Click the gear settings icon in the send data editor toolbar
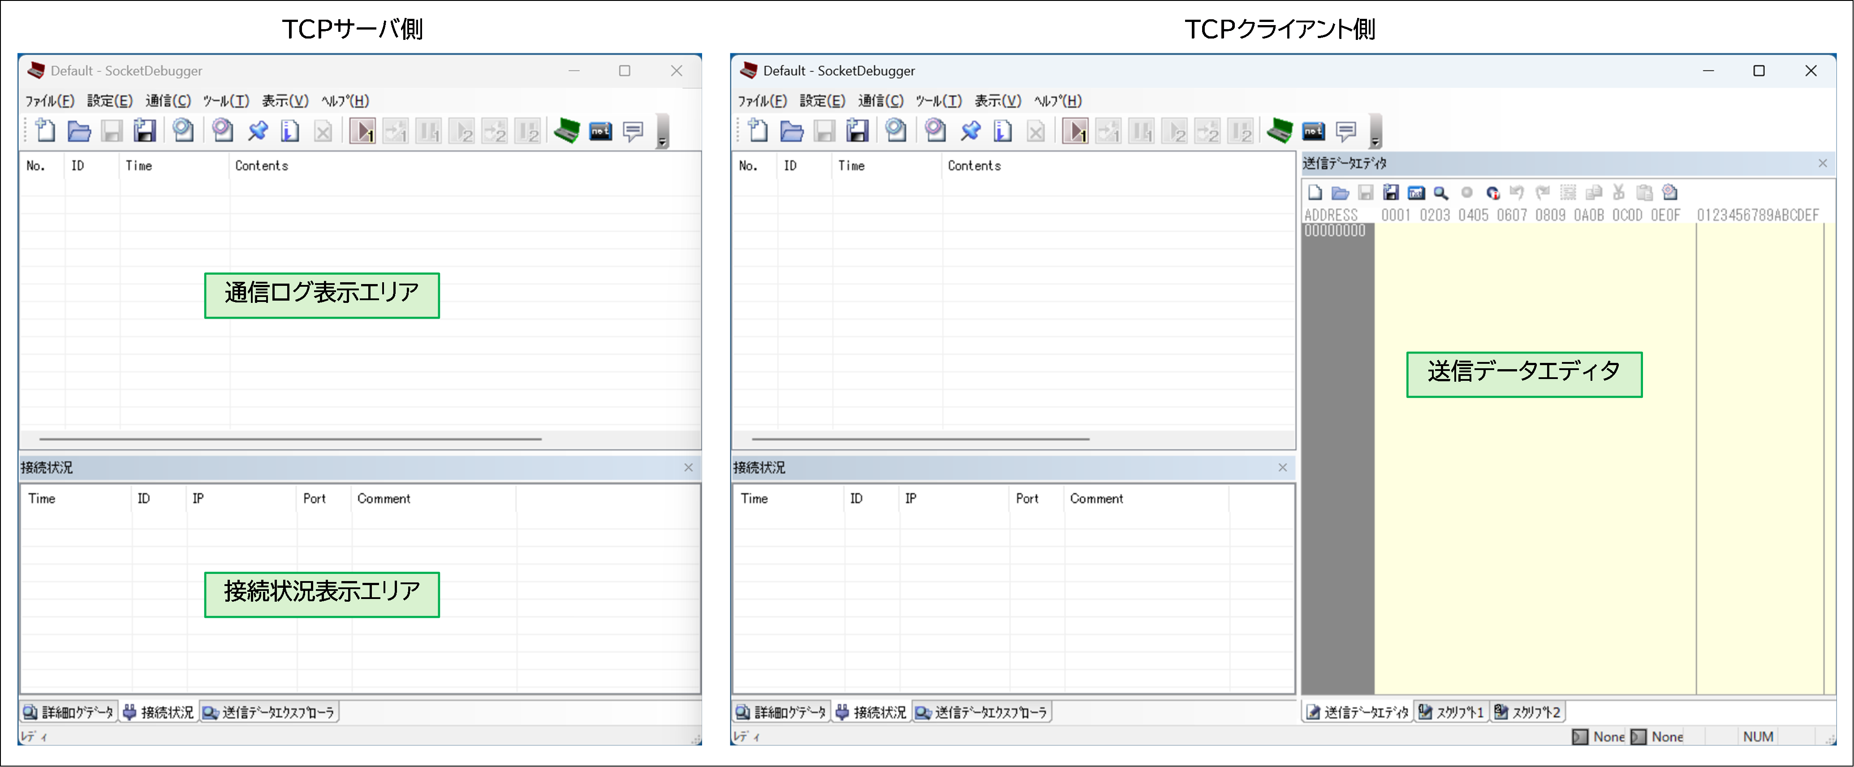The height and width of the screenshot is (767, 1854). click(x=1670, y=193)
